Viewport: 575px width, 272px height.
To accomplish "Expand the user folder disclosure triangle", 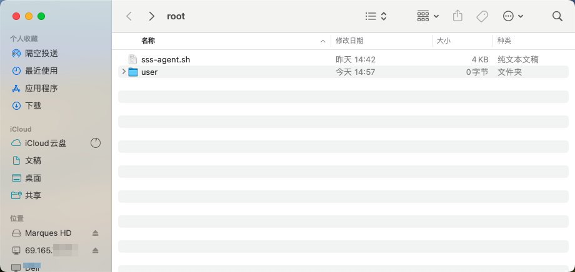I will 123,72.
